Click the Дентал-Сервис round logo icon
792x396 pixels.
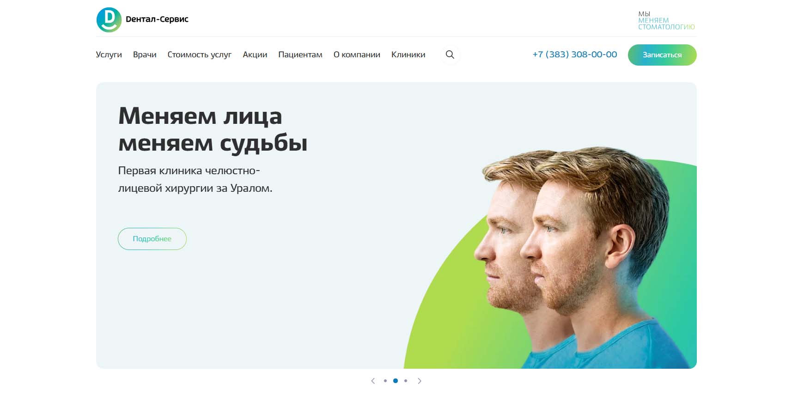tap(109, 20)
